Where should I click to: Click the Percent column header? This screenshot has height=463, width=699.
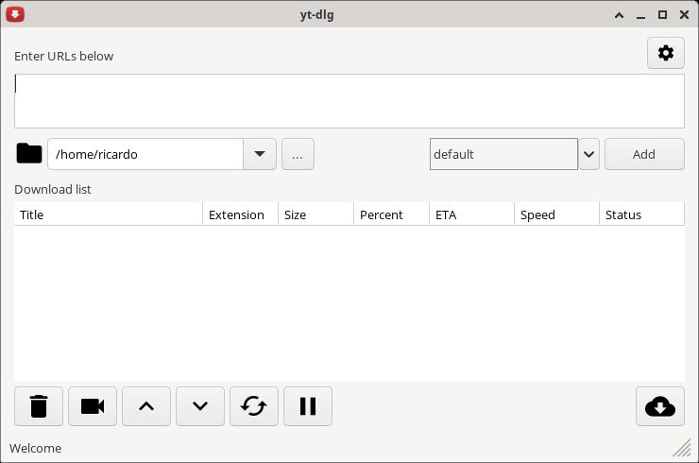(391, 214)
